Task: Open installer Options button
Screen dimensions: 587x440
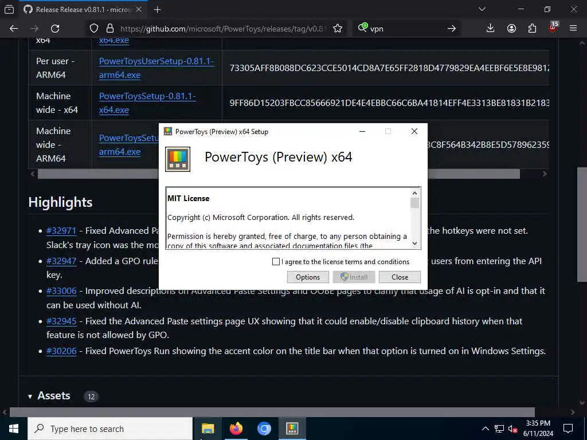Action: click(308, 277)
